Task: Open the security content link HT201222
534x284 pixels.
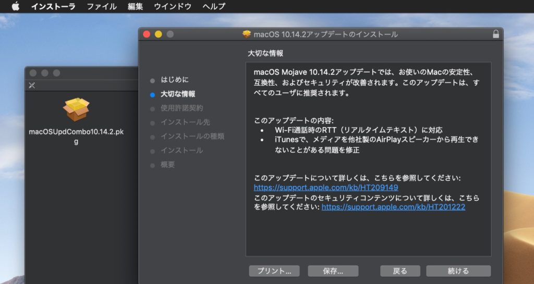Action: click(393, 207)
